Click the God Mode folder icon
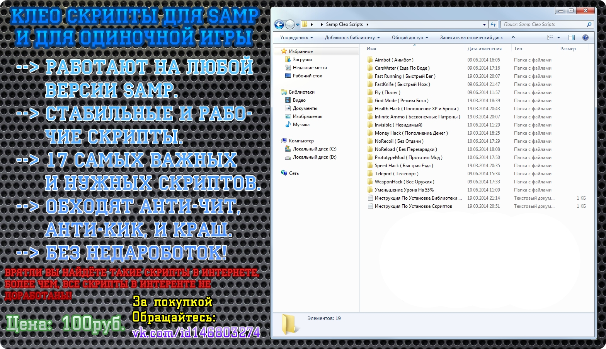This screenshot has height=349, width=606. tap(370, 100)
